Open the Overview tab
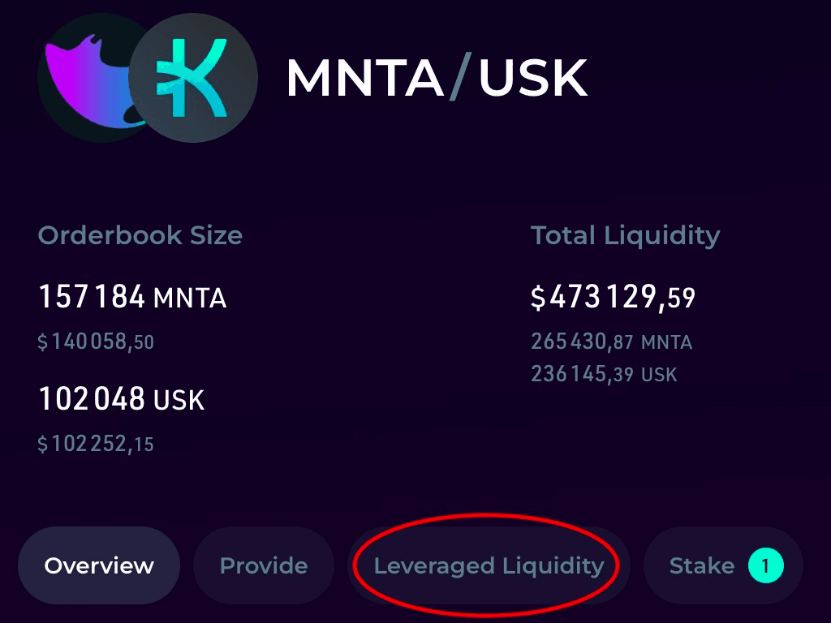 pos(99,565)
